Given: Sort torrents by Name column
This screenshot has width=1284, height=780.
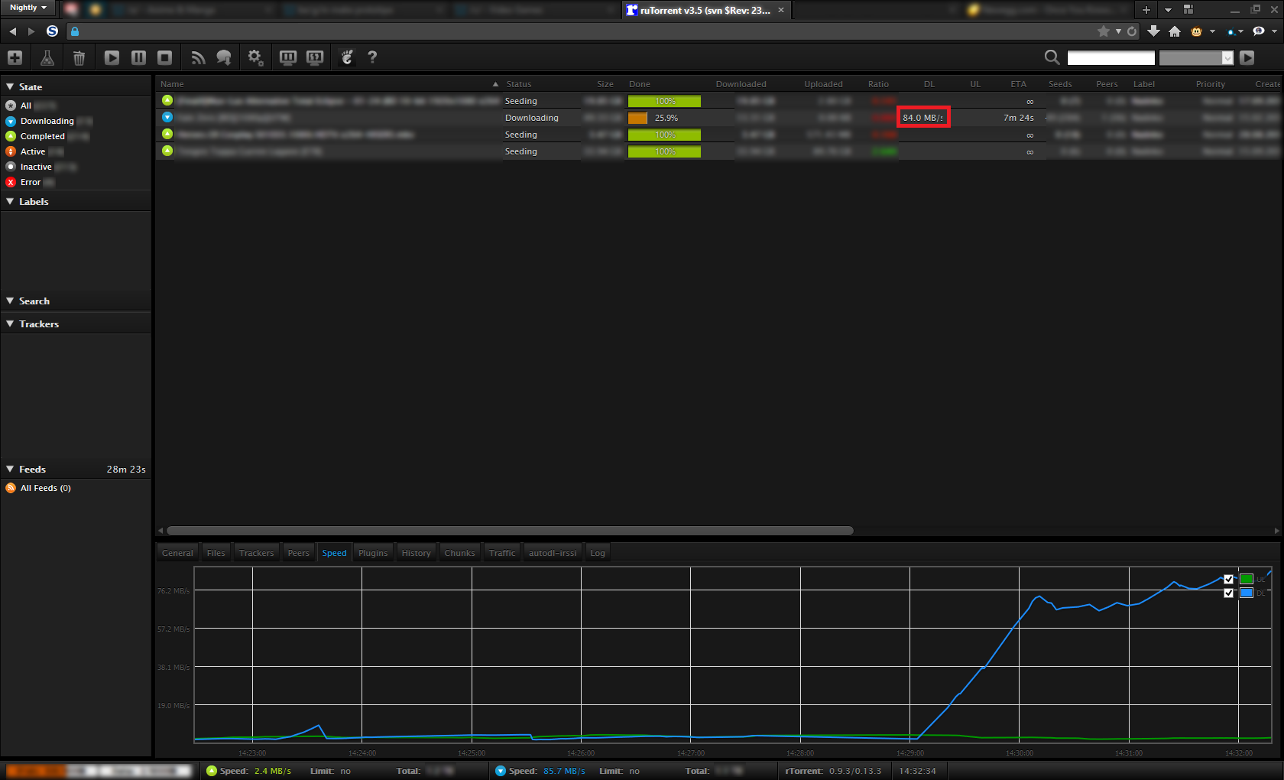Looking at the screenshot, I should pyautogui.click(x=329, y=84).
